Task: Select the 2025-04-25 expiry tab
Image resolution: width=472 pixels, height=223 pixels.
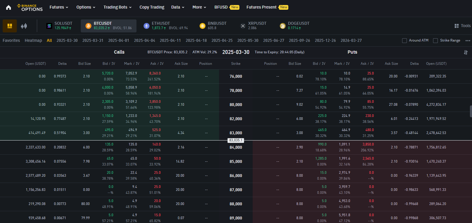Action: tap(222, 40)
